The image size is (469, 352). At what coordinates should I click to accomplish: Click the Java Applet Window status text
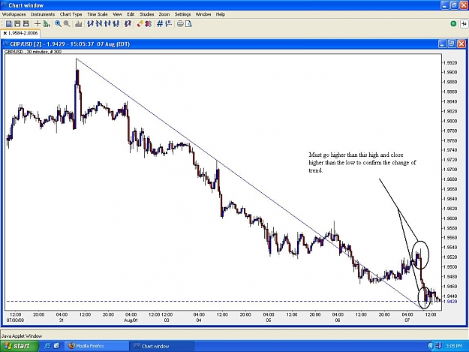coord(22,336)
